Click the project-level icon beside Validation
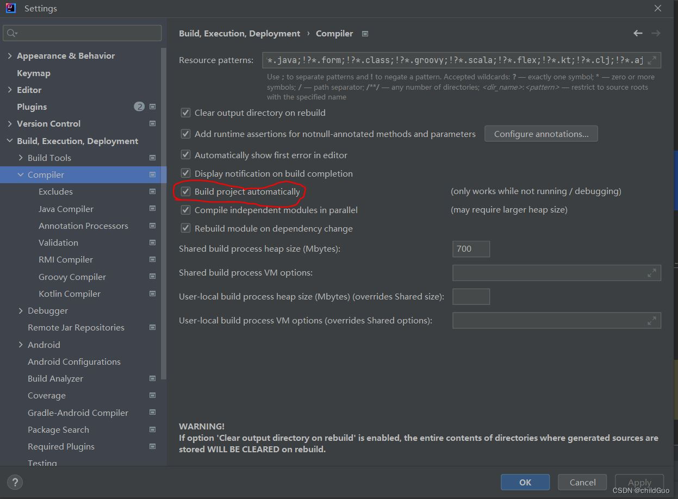Screen dimensions: 678x499 click(152, 242)
